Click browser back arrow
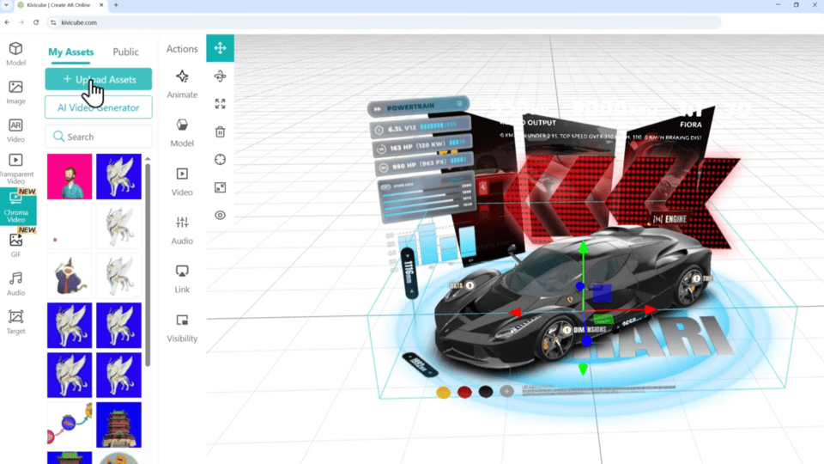The image size is (824, 464). [x=7, y=22]
